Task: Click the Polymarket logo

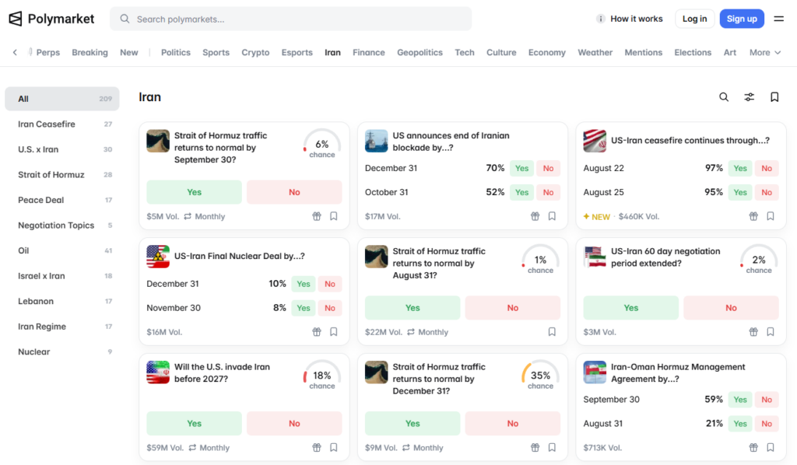Action: click(x=51, y=19)
